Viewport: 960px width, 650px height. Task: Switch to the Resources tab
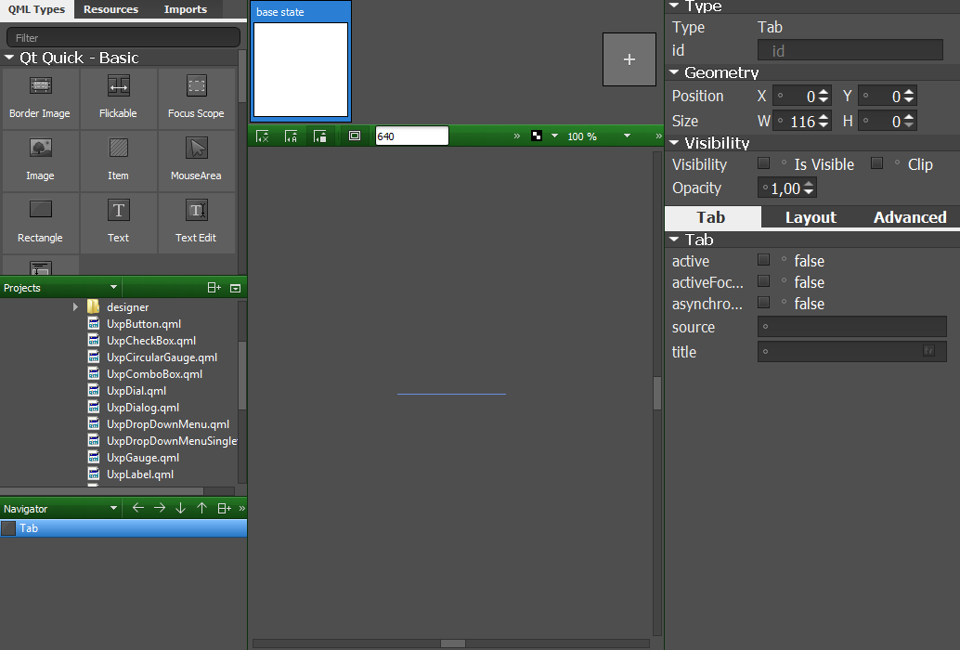coord(110,9)
